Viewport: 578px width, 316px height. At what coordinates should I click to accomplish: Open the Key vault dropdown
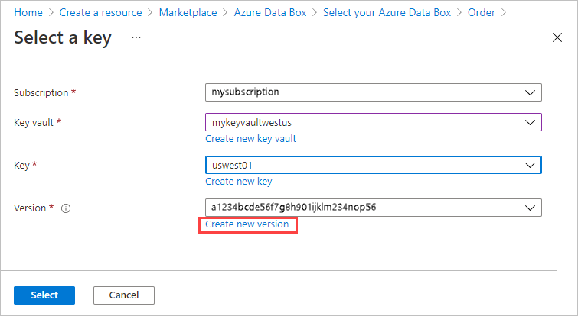[529, 122]
